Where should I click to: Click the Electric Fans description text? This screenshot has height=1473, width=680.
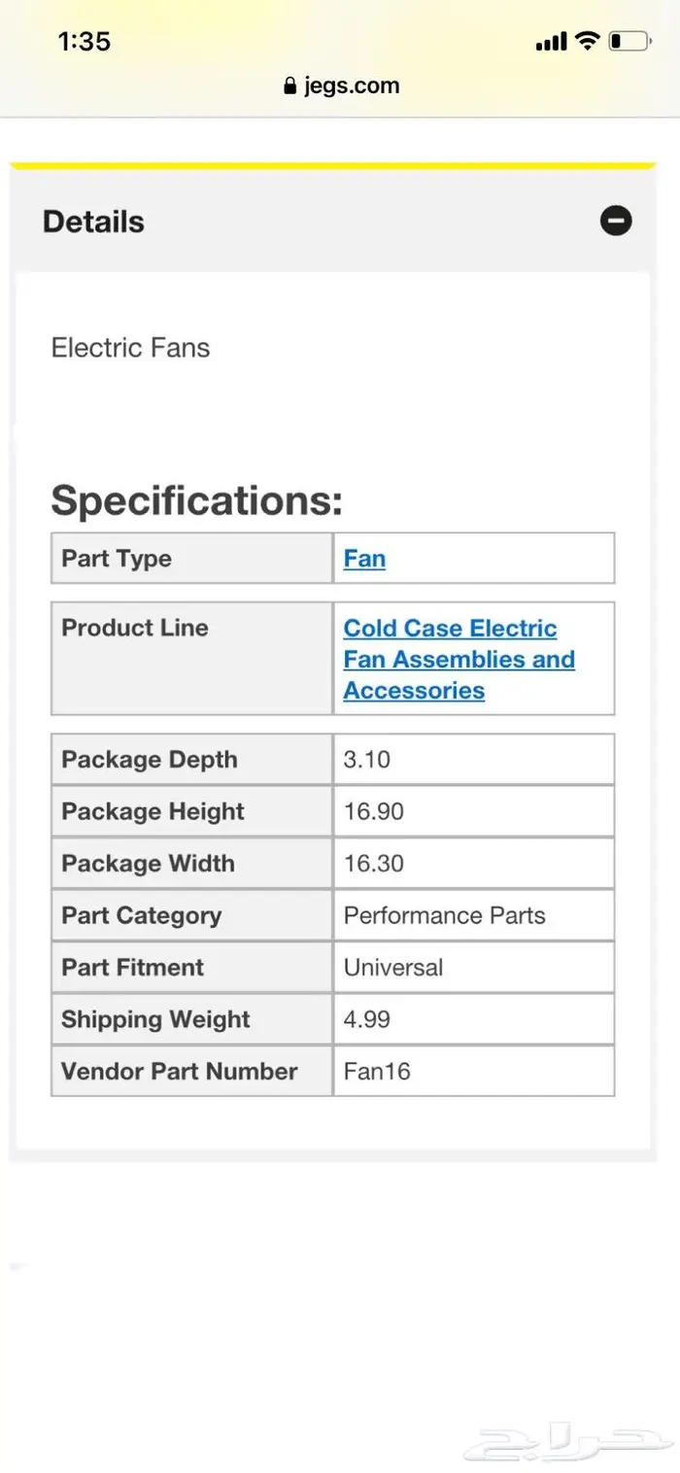(130, 348)
